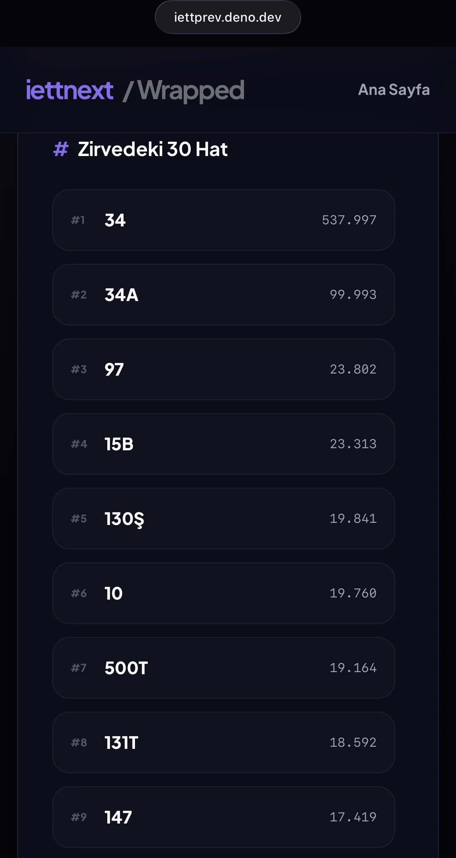Choose the 15B line card
Image resolution: width=456 pixels, height=858 pixels.
click(224, 444)
